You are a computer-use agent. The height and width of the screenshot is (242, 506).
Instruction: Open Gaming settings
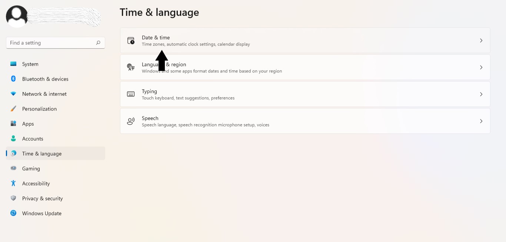pos(56,168)
